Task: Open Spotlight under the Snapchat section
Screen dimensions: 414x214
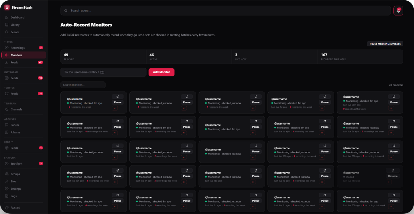Action: 24,164
